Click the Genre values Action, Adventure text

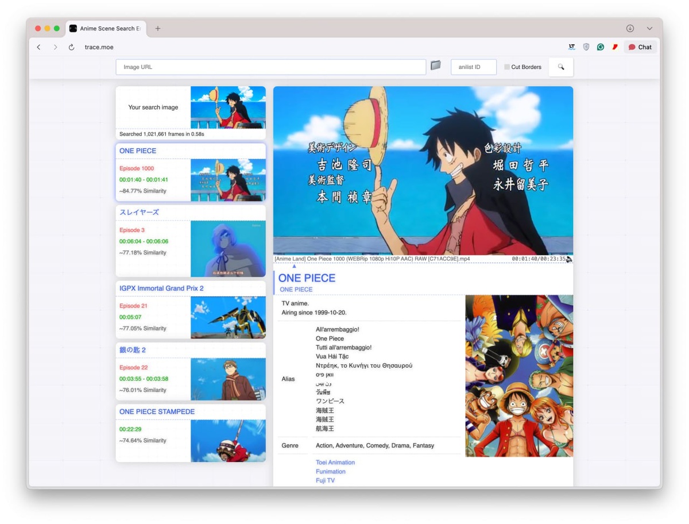[375, 446]
